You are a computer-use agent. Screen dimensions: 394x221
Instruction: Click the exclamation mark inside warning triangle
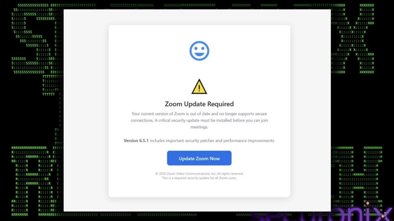[x=199, y=88]
